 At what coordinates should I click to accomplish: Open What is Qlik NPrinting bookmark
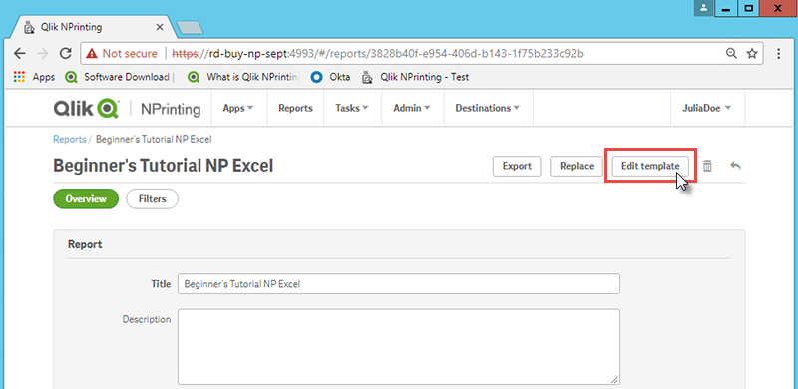[243, 77]
